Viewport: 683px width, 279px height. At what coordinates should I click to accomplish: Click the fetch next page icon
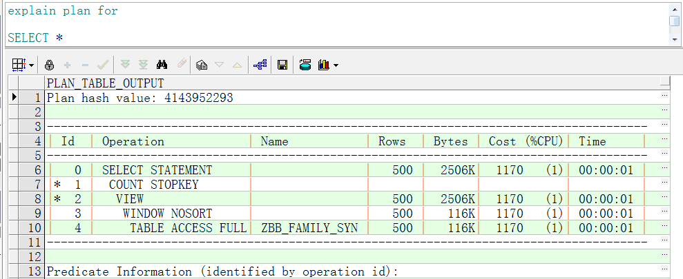(125, 65)
